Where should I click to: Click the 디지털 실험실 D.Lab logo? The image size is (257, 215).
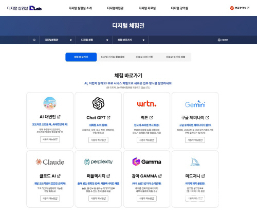pyautogui.click(x=24, y=8)
